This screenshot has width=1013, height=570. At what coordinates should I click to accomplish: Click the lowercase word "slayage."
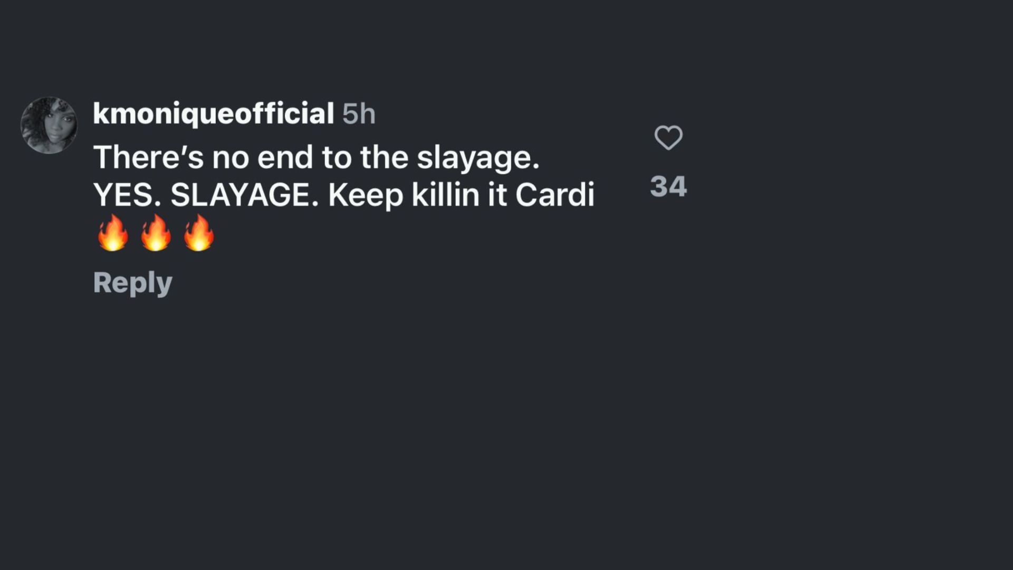coord(478,158)
